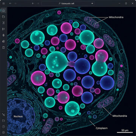This screenshot has width=136, height=136.
Task: Open the box-shaped icon in sidebar
Action: pyautogui.click(x=3, y=47)
